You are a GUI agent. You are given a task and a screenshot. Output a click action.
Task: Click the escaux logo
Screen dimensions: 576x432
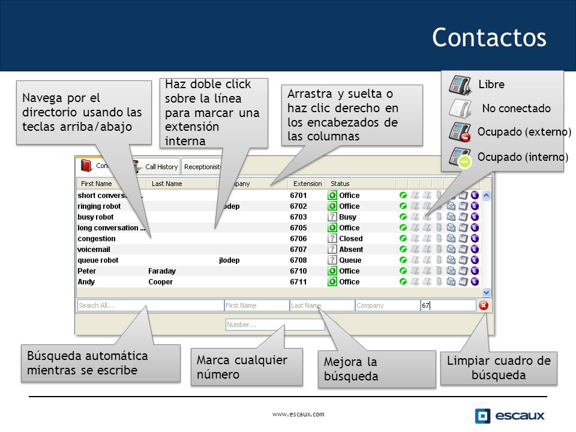pos(509,416)
